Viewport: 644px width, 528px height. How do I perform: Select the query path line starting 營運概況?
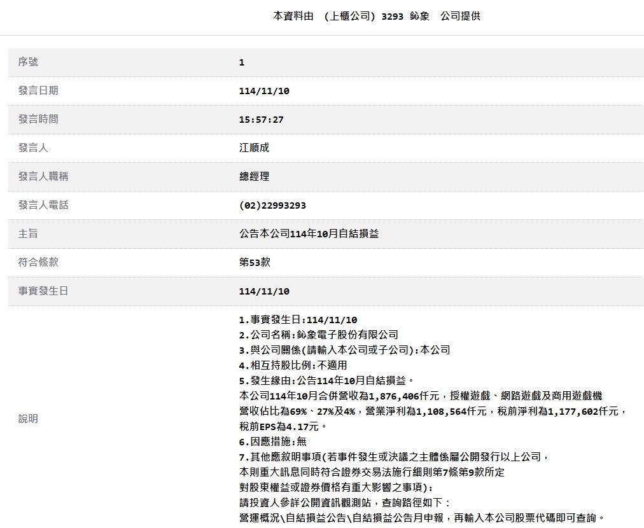tap(421, 518)
